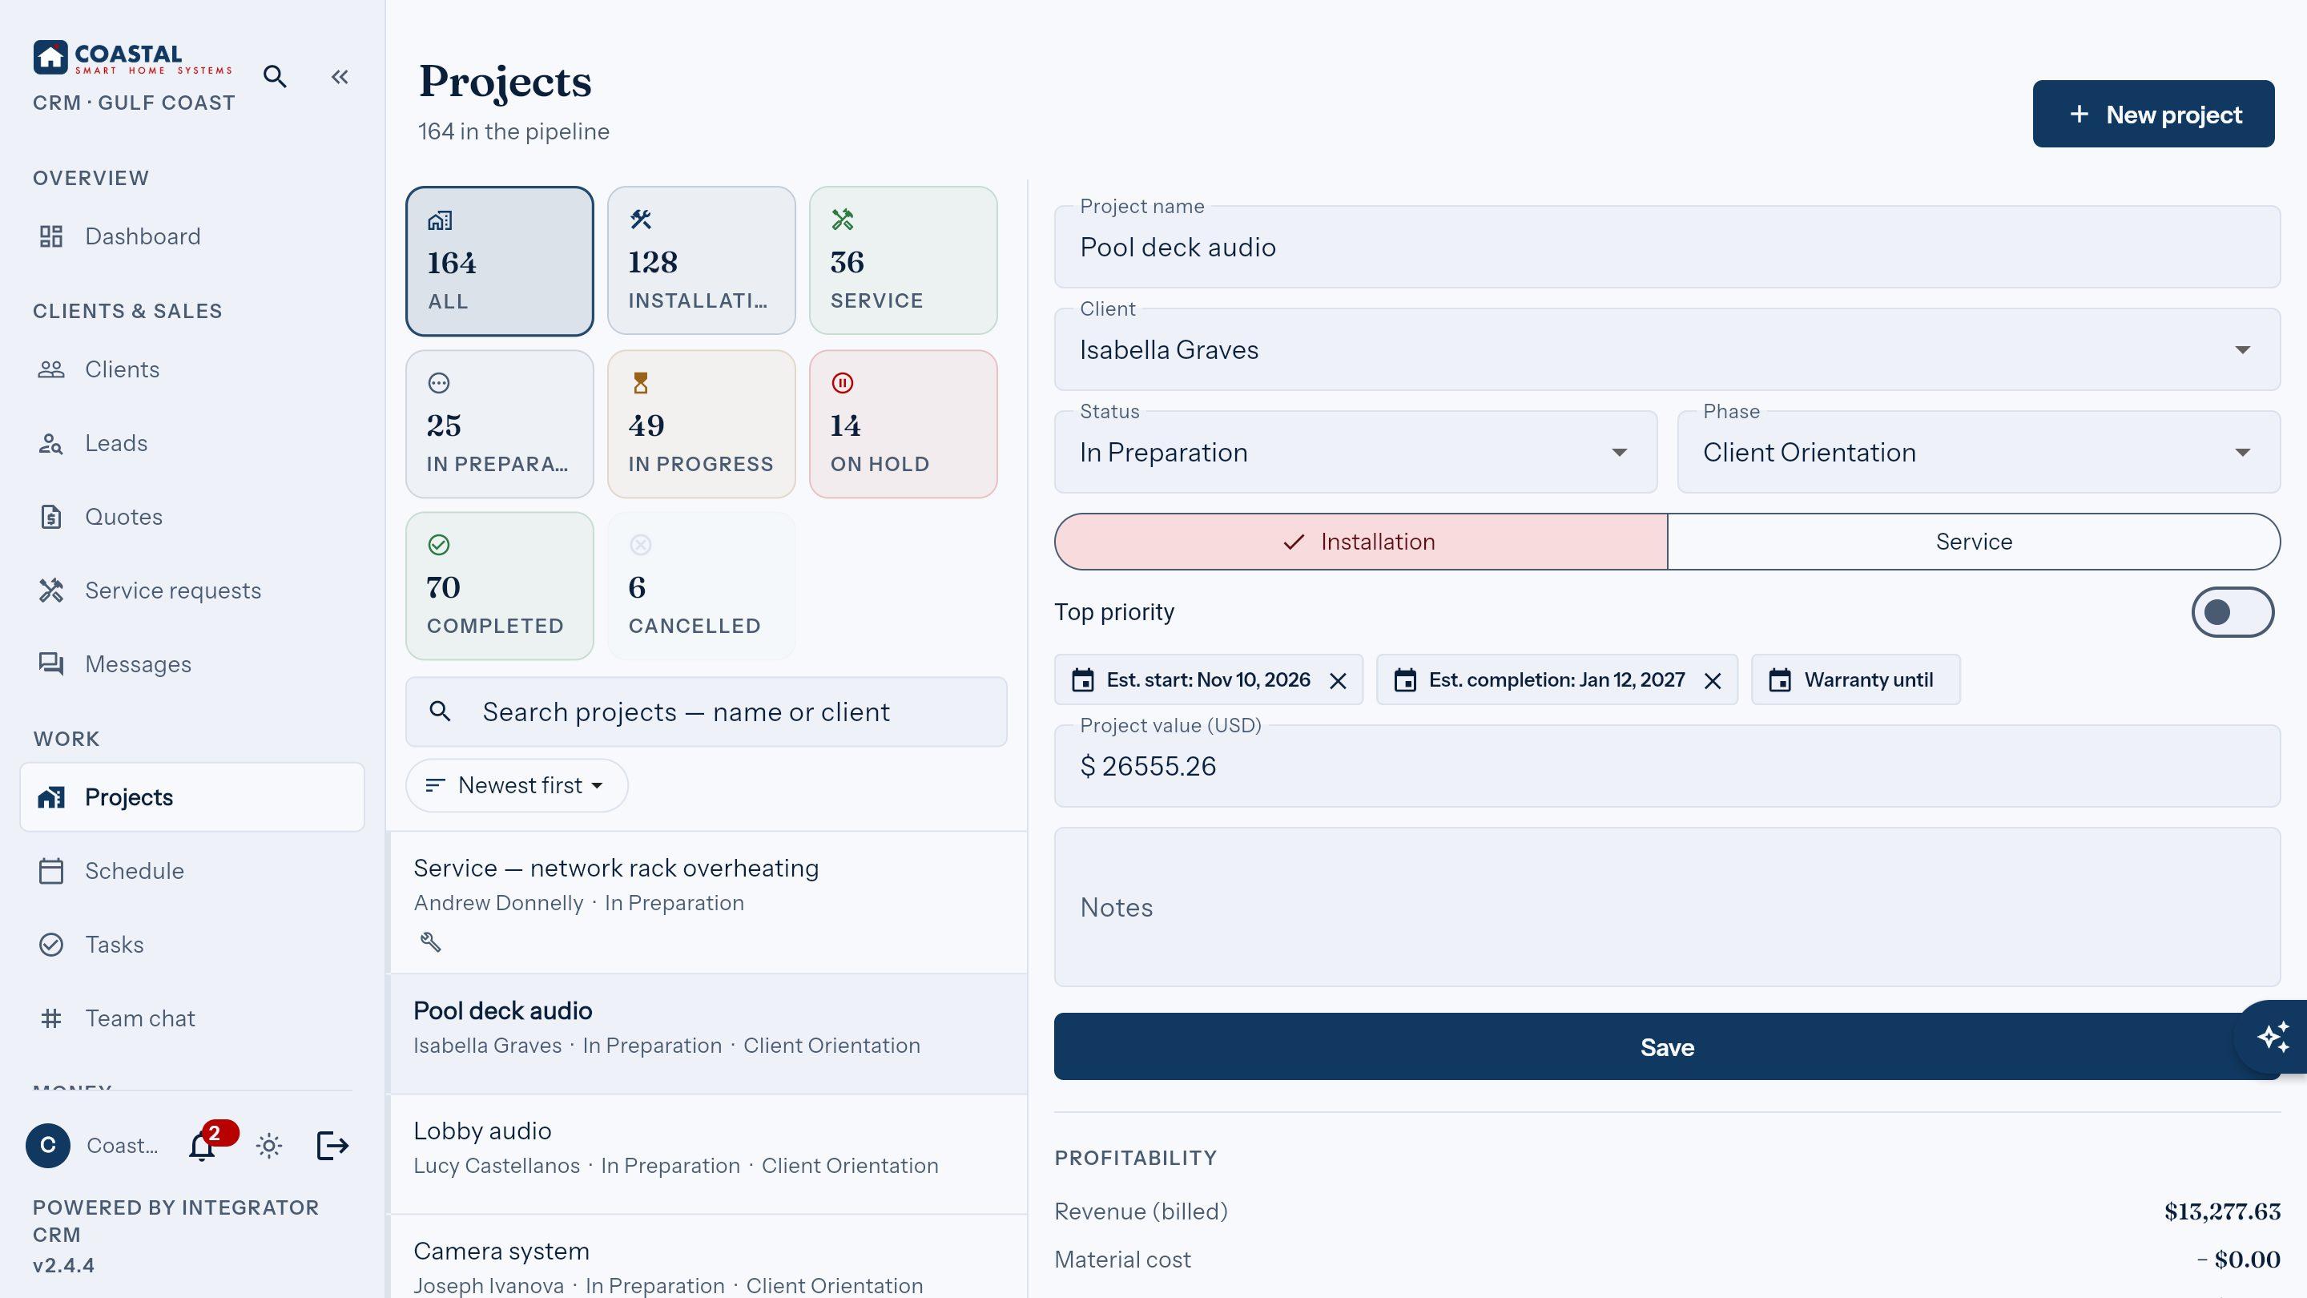This screenshot has height=1298, width=2307.
Task: Clear the Est. start date
Action: [1338, 681]
